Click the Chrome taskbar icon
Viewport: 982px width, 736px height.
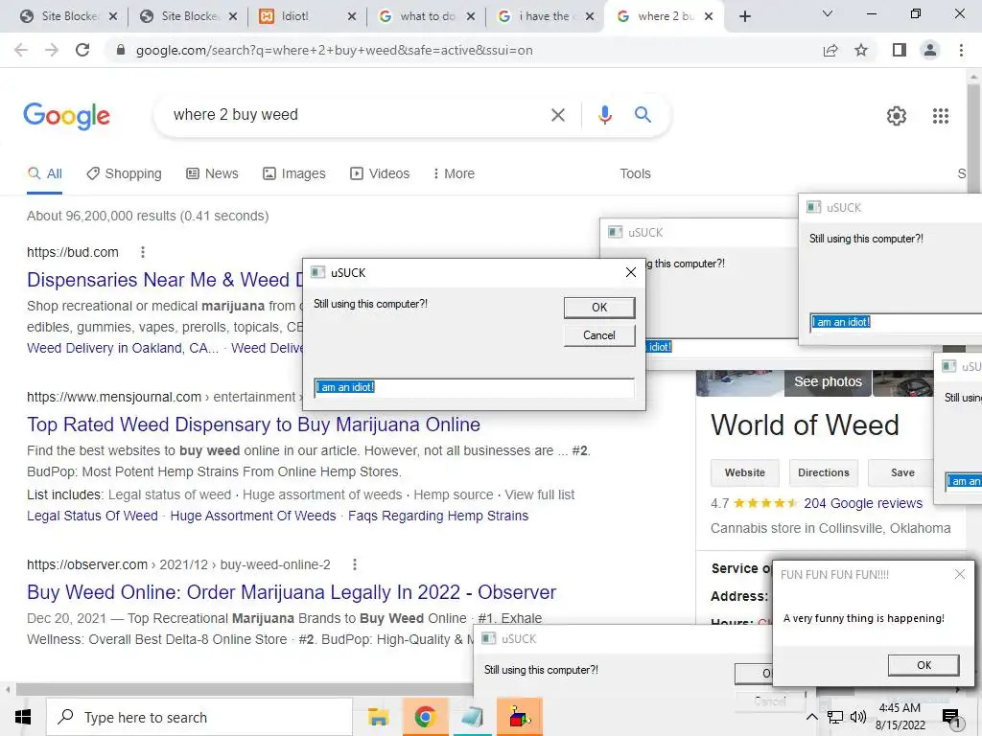(x=425, y=717)
